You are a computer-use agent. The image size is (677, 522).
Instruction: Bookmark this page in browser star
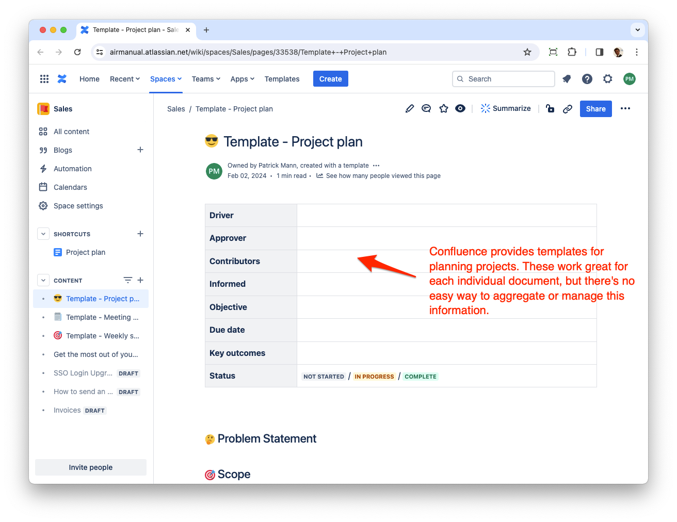527,52
